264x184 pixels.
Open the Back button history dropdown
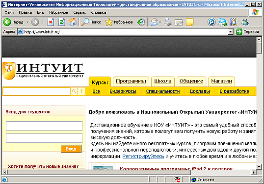pyautogui.click(x=27, y=22)
